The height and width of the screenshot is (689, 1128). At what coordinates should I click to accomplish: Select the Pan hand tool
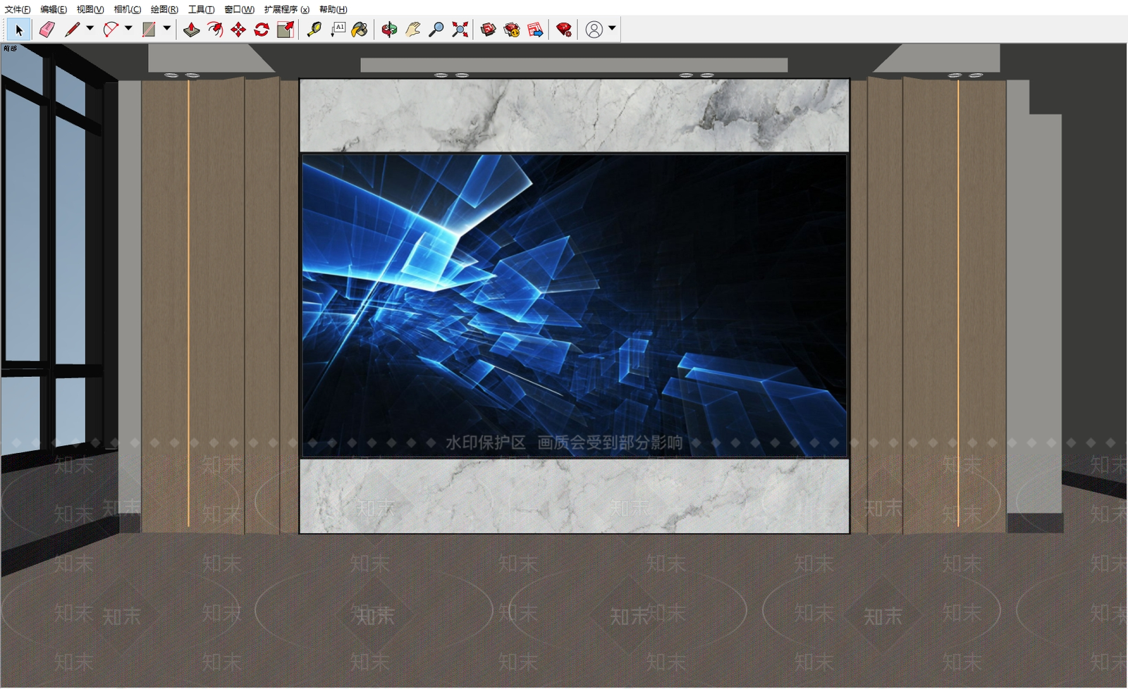pyautogui.click(x=413, y=30)
